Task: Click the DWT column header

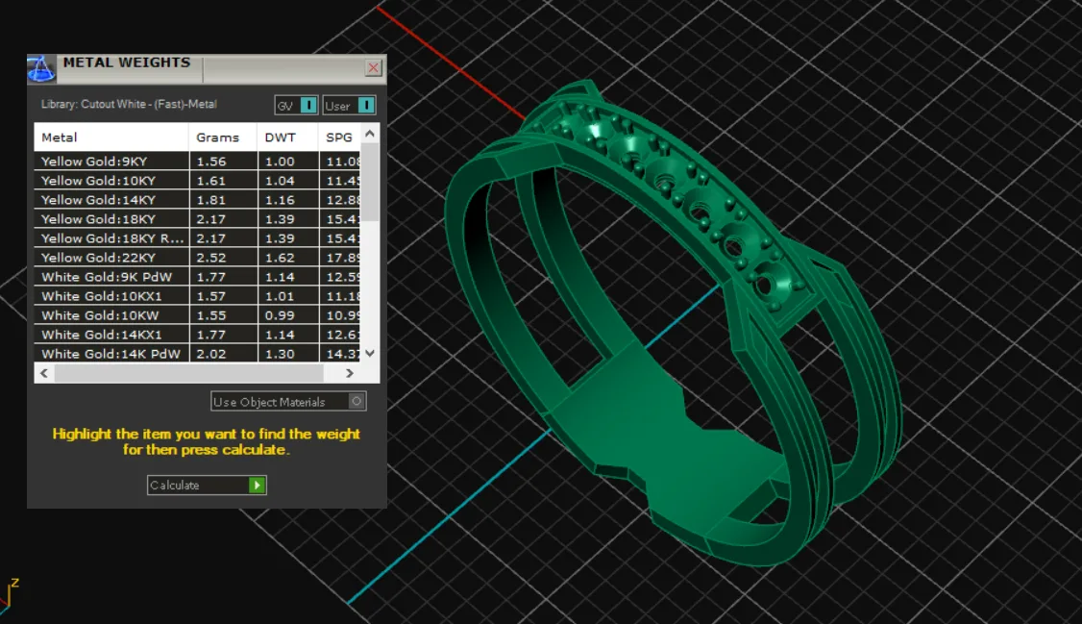Action: tap(287, 137)
